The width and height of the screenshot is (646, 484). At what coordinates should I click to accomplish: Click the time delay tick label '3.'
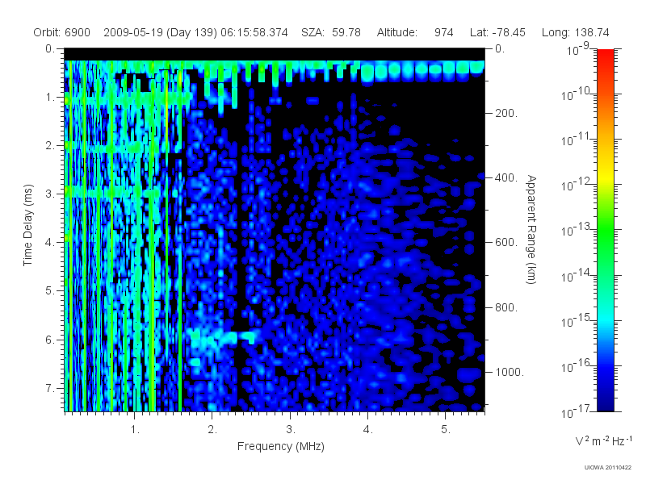[x=49, y=194]
